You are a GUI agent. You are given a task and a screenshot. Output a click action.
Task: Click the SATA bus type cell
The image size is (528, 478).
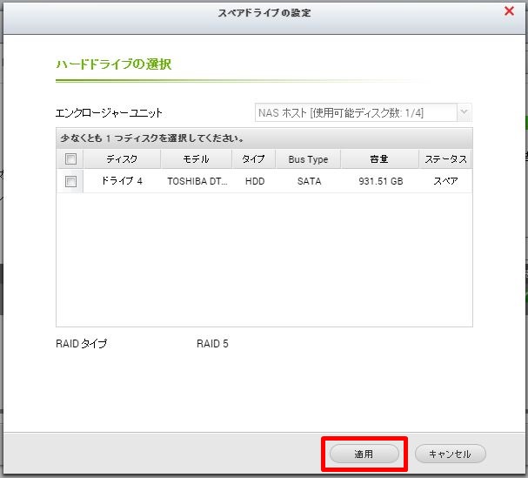click(x=309, y=181)
